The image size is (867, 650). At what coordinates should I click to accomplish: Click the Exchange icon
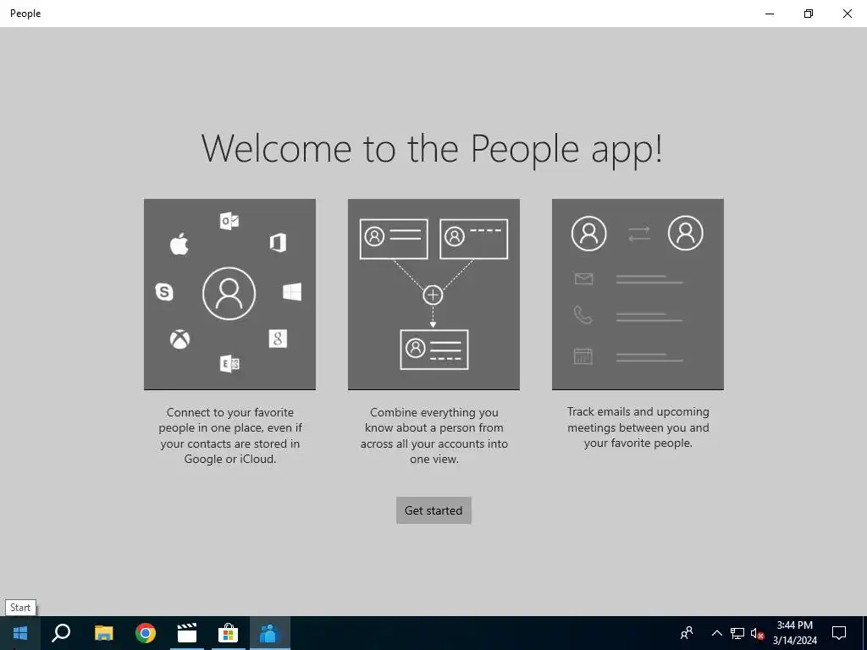[x=229, y=364]
